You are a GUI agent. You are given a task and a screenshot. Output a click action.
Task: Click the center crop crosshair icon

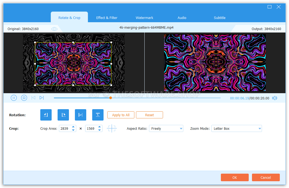coord(112,128)
